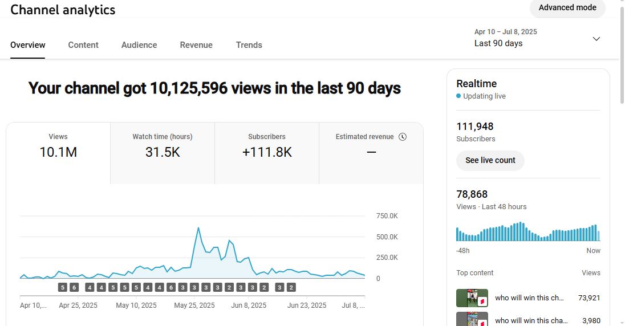Click the Realtime panel heading
The width and height of the screenshot is (625, 326).
point(476,84)
